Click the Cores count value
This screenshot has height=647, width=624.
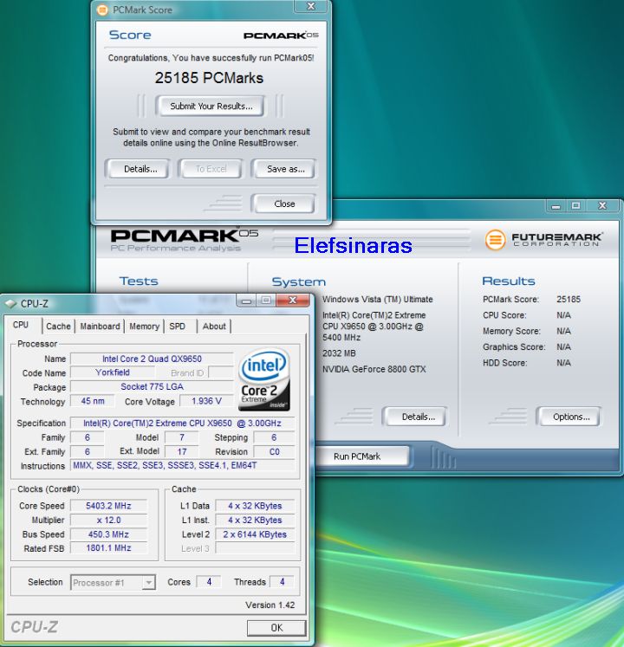coord(209,581)
